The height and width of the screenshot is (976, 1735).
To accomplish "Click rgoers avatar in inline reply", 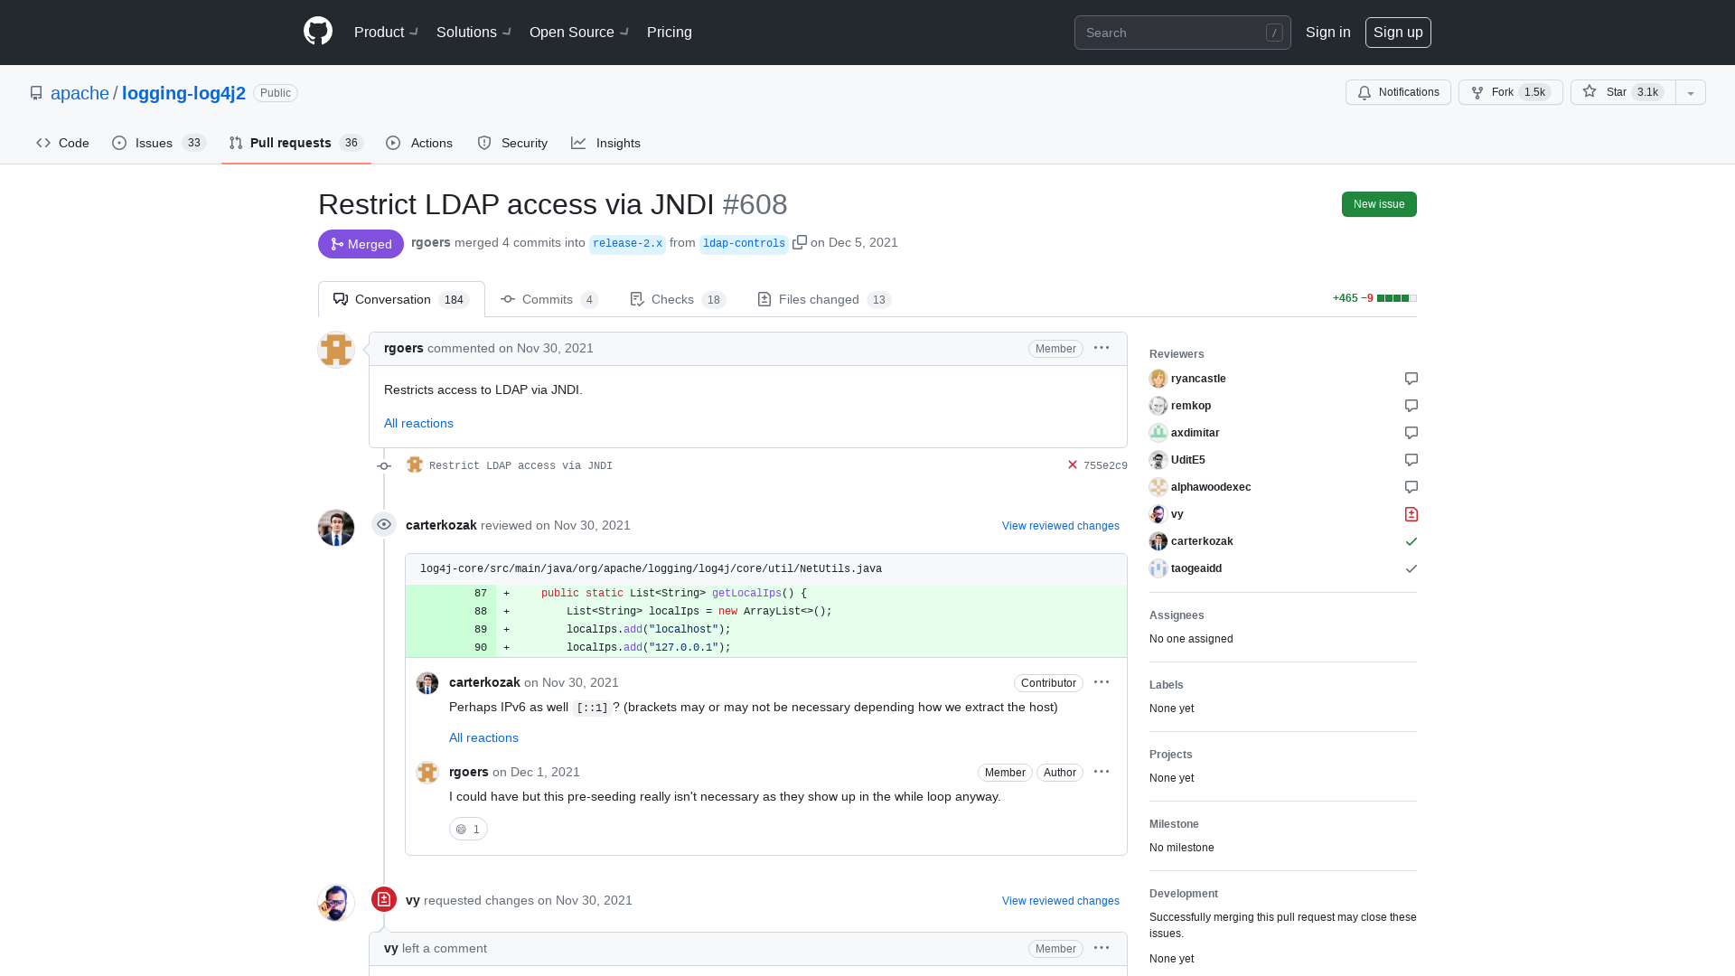I will (x=427, y=773).
